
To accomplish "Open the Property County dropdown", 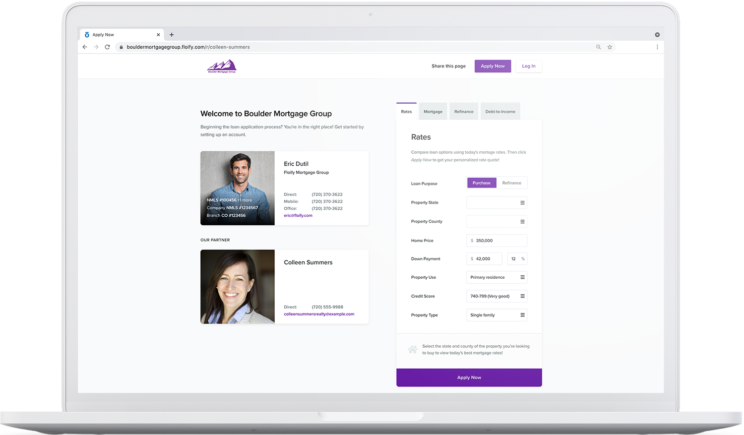I will (x=496, y=222).
